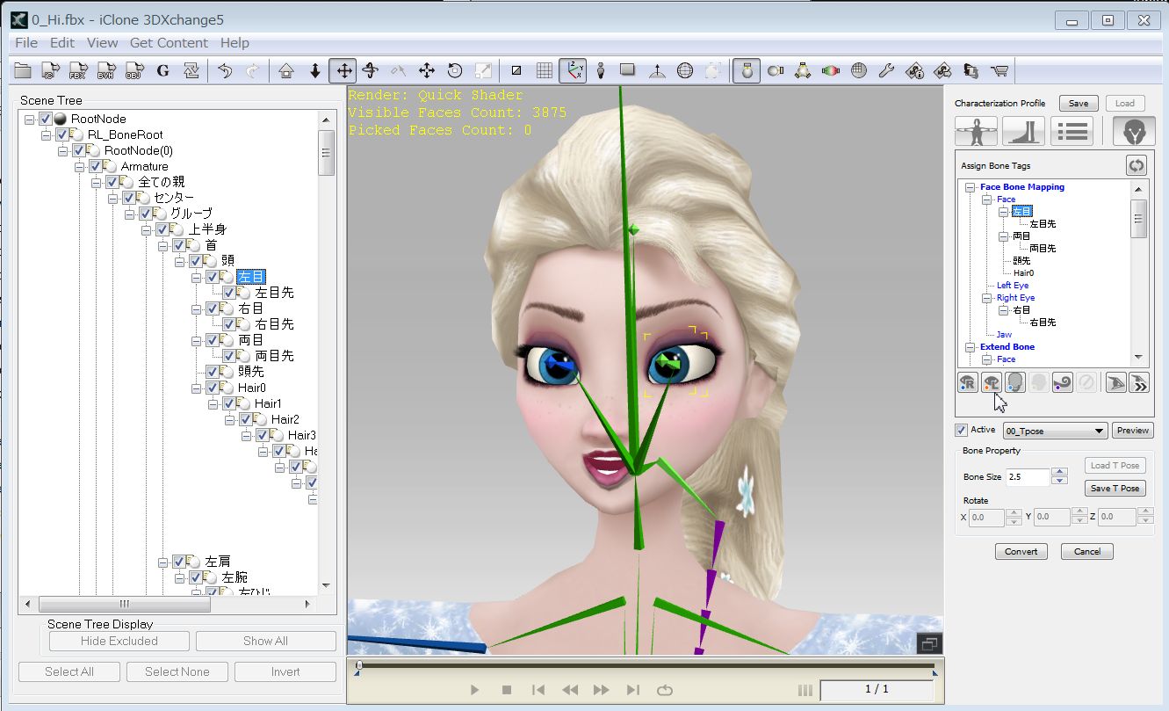Click the wrench settings toolbar icon
This screenshot has height=711, width=1169.
tap(886, 71)
